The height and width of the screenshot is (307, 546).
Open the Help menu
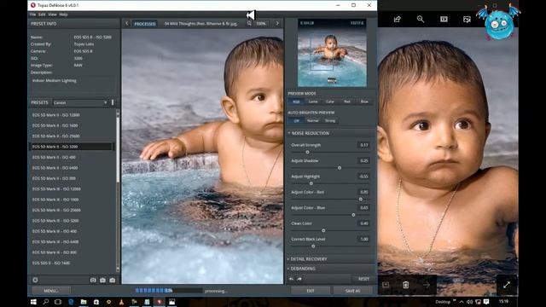tap(63, 14)
